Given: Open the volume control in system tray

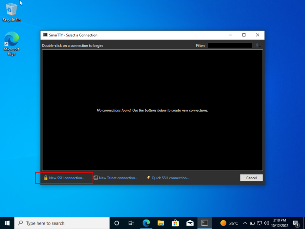Looking at the screenshot, I should [x=266, y=223].
